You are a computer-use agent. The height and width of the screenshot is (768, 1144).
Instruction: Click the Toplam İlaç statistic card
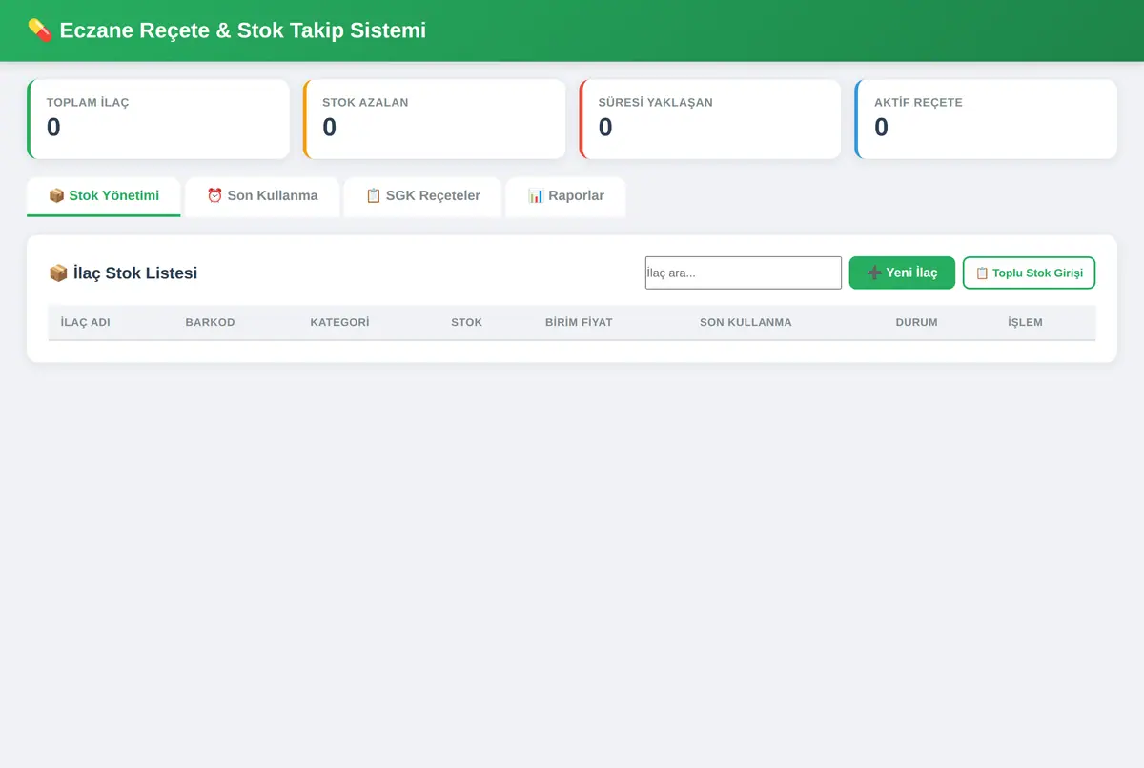pos(158,119)
